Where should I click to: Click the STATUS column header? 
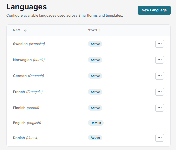[94, 30]
